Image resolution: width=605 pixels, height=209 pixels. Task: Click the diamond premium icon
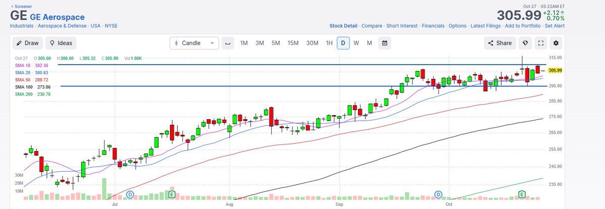click(525, 43)
